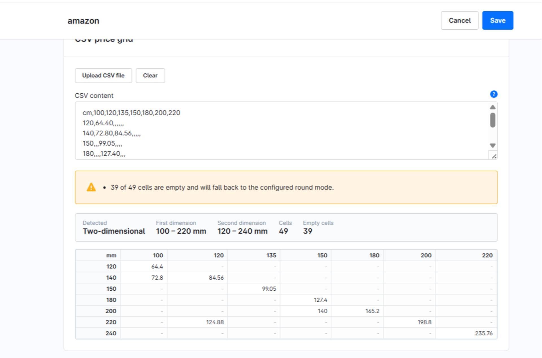Click the 127.4 price cell
Screen dimensions: 542x358
pos(305,300)
